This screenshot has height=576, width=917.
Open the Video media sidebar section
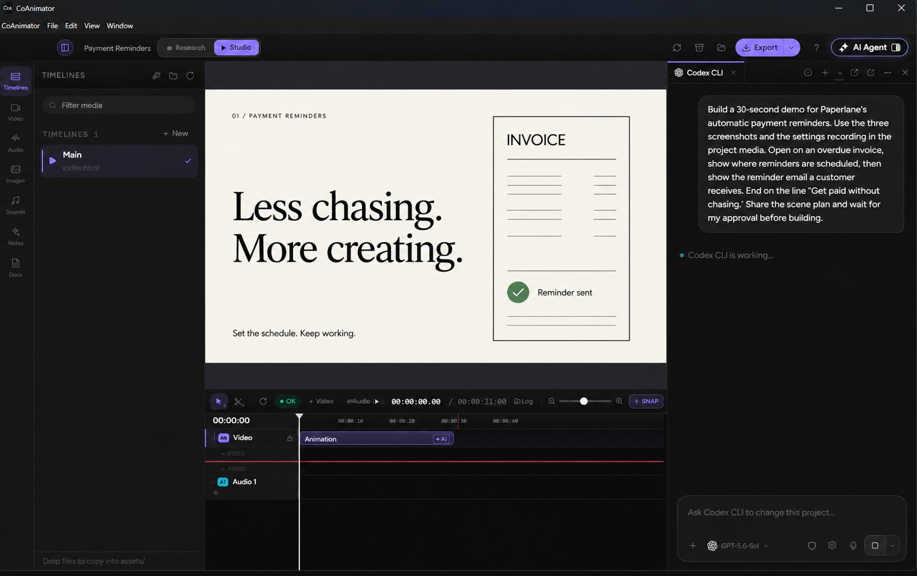[16, 112]
